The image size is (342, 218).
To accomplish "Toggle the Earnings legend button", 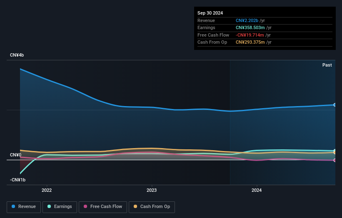I will [x=60, y=207].
